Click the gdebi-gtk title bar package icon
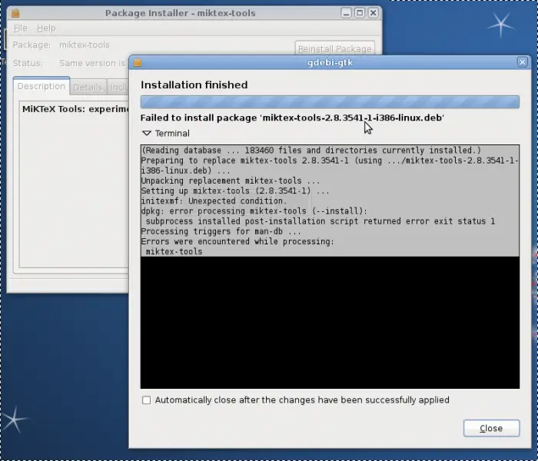The image size is (538, 461). (138, 62)
